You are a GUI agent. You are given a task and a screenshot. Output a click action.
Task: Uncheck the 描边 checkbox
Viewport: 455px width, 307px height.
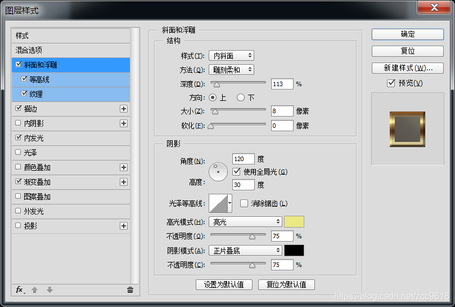coord(19,108)
